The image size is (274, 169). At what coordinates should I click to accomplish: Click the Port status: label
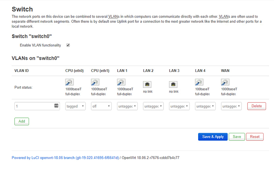coord(23,87)
